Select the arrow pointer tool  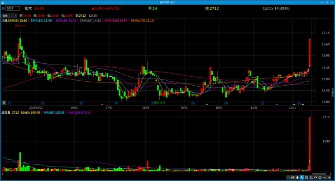pyautogui.click(x=302, y=177)
